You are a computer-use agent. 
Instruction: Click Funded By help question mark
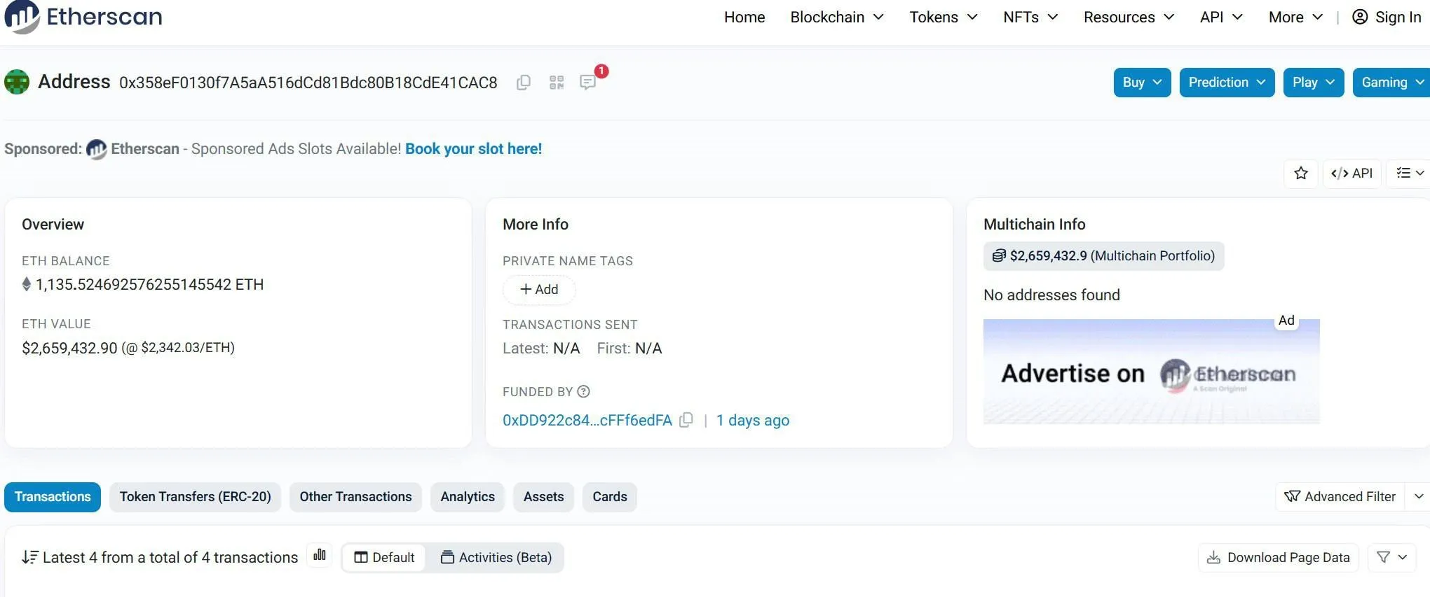pos(583,391)
